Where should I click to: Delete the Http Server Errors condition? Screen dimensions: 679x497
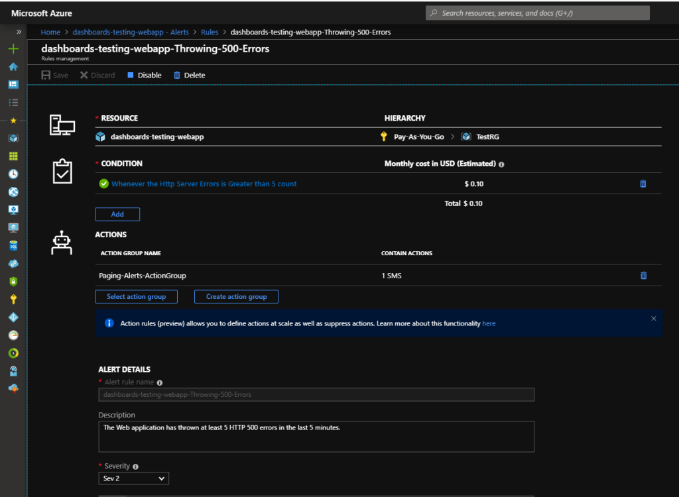point(643,184)
